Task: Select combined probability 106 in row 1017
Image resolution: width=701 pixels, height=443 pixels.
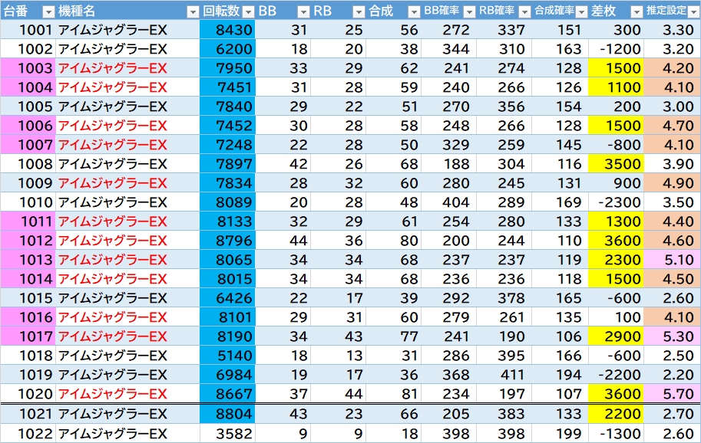Action: tap(560, 336)
